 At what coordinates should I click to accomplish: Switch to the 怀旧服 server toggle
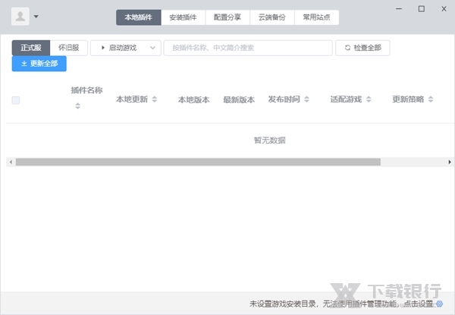[69, 48]
